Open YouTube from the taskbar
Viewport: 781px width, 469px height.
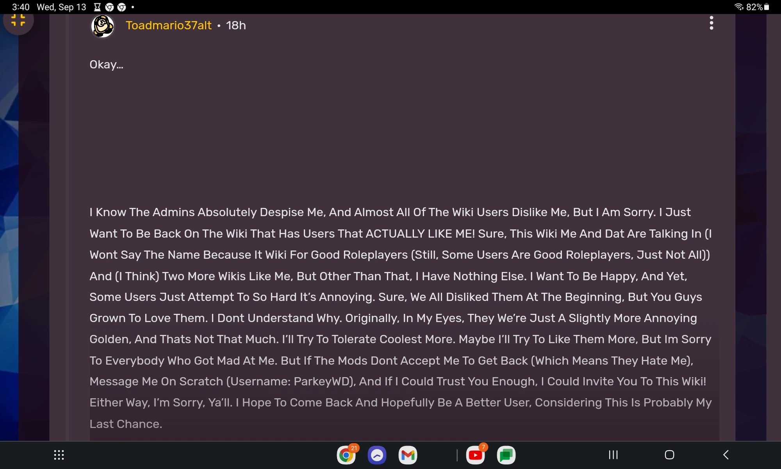[476, 455]
